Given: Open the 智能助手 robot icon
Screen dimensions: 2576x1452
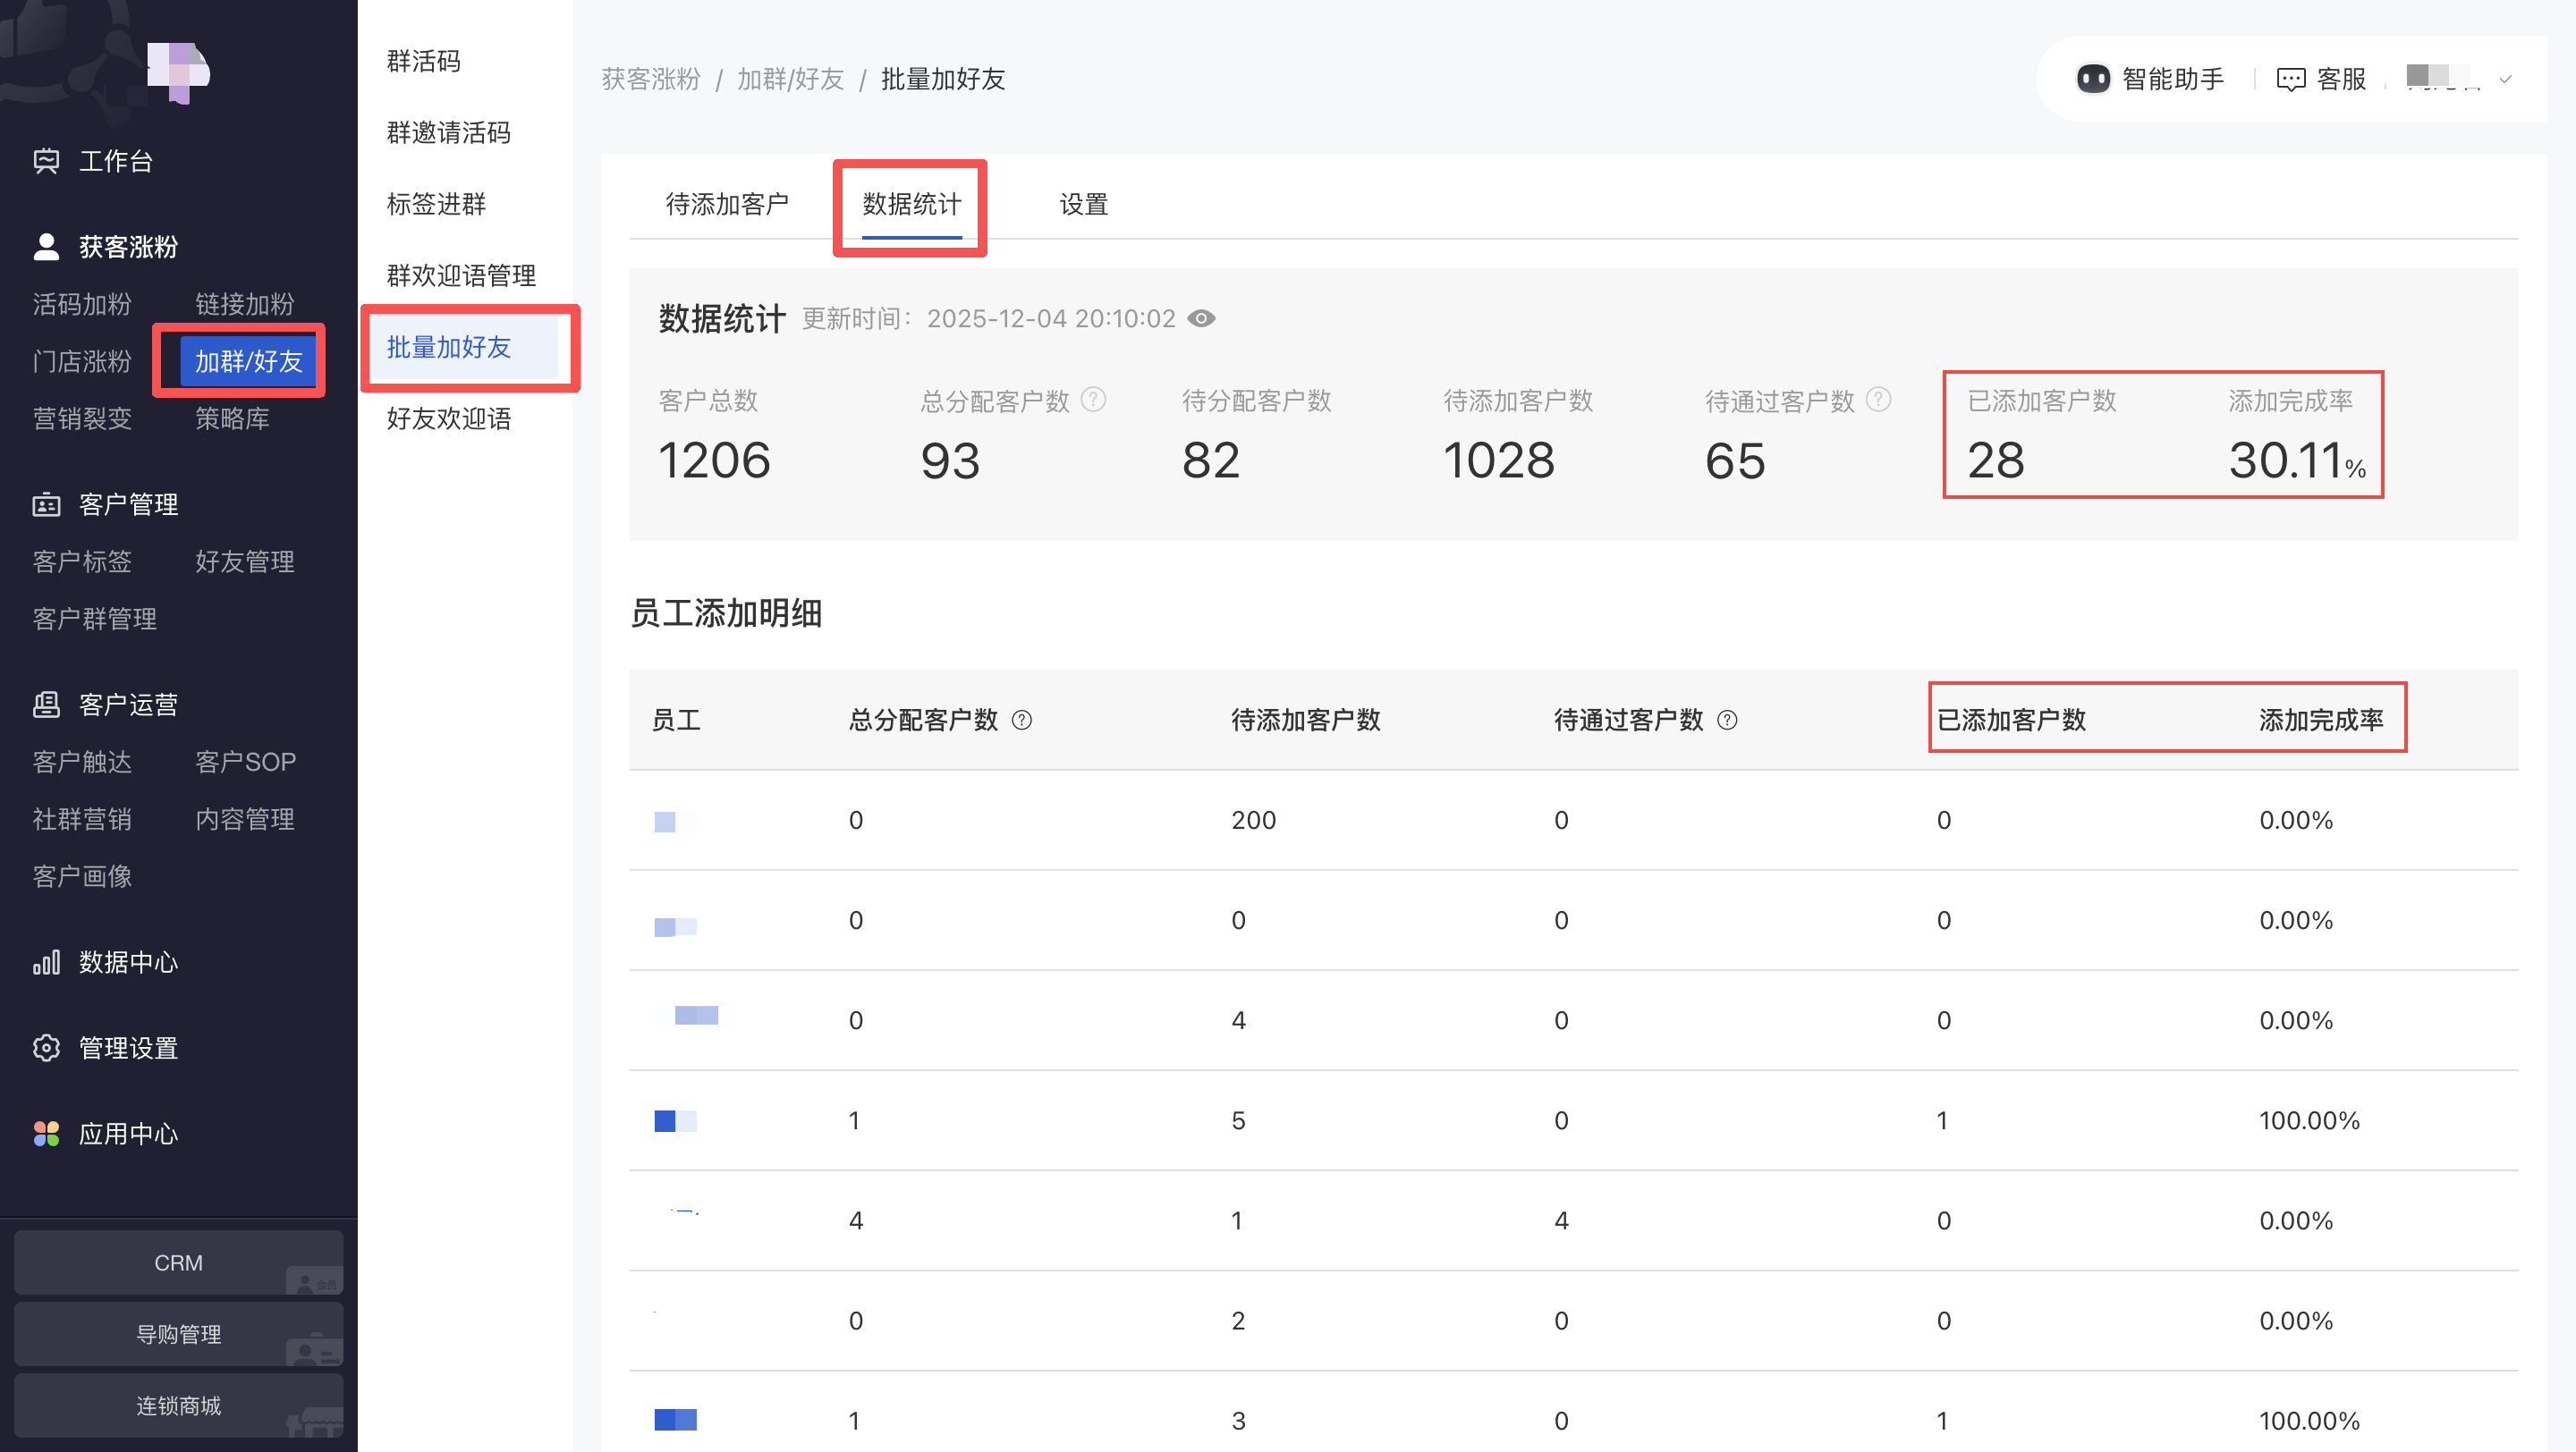Looking at the screenshot, I should (2093, 79).
